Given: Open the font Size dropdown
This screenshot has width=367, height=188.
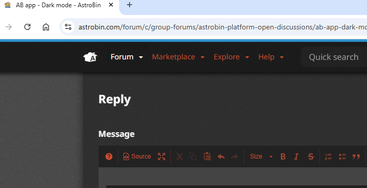Looking at the screenshot, I should 261,156.
